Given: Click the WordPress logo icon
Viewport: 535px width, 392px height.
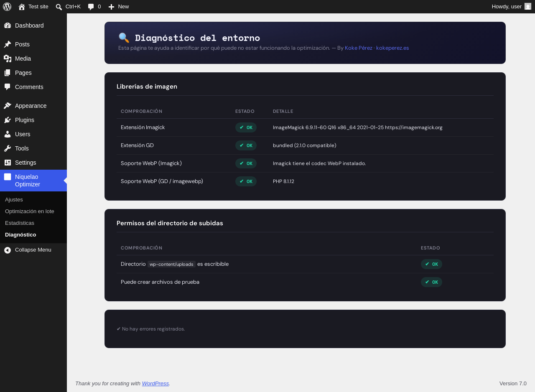Looking at the screenshot, I should (7, 7).
